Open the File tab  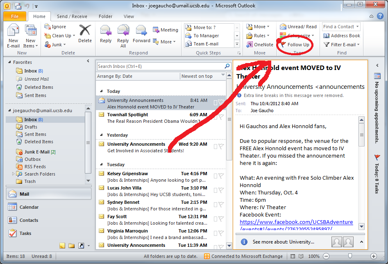(15, 16)
